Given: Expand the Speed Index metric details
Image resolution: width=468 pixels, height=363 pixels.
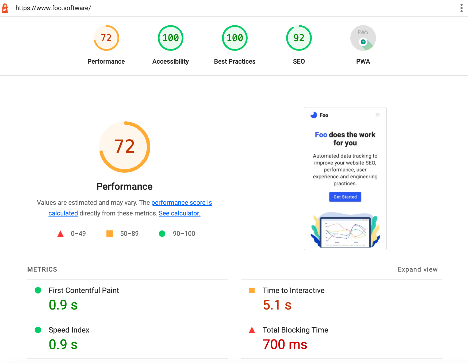Looking at the screenshot, I should 69,330.
